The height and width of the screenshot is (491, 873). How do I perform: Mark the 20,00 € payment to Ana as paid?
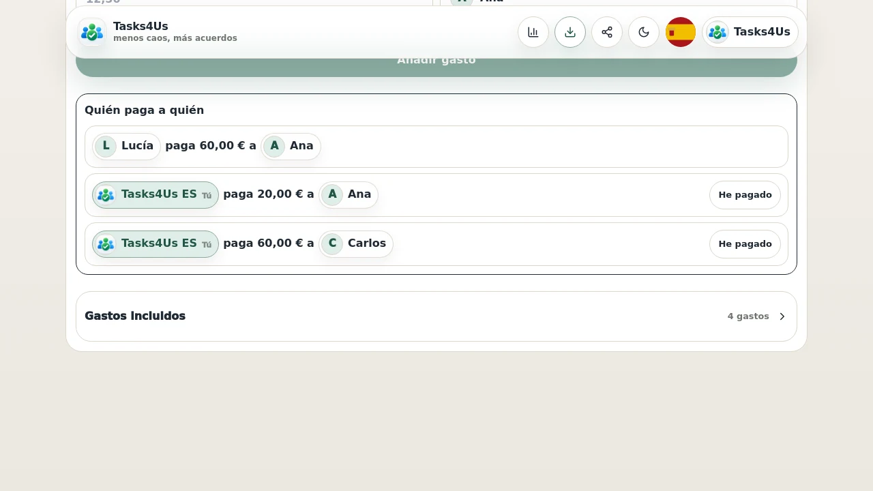745,195
